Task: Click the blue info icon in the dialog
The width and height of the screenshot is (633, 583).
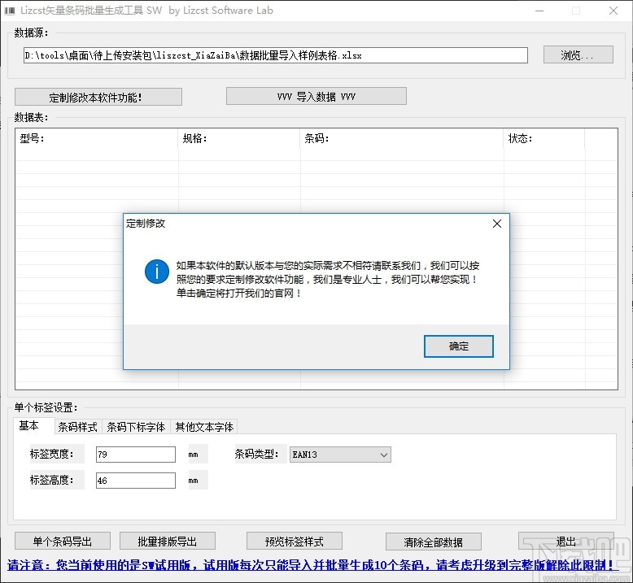Action: (x=157, y=272)
